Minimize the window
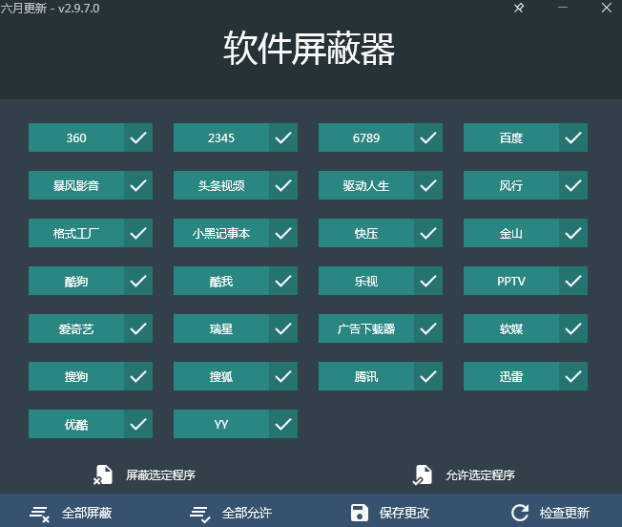622x527 pixels. pyautogui.click(x=563, y=8)
